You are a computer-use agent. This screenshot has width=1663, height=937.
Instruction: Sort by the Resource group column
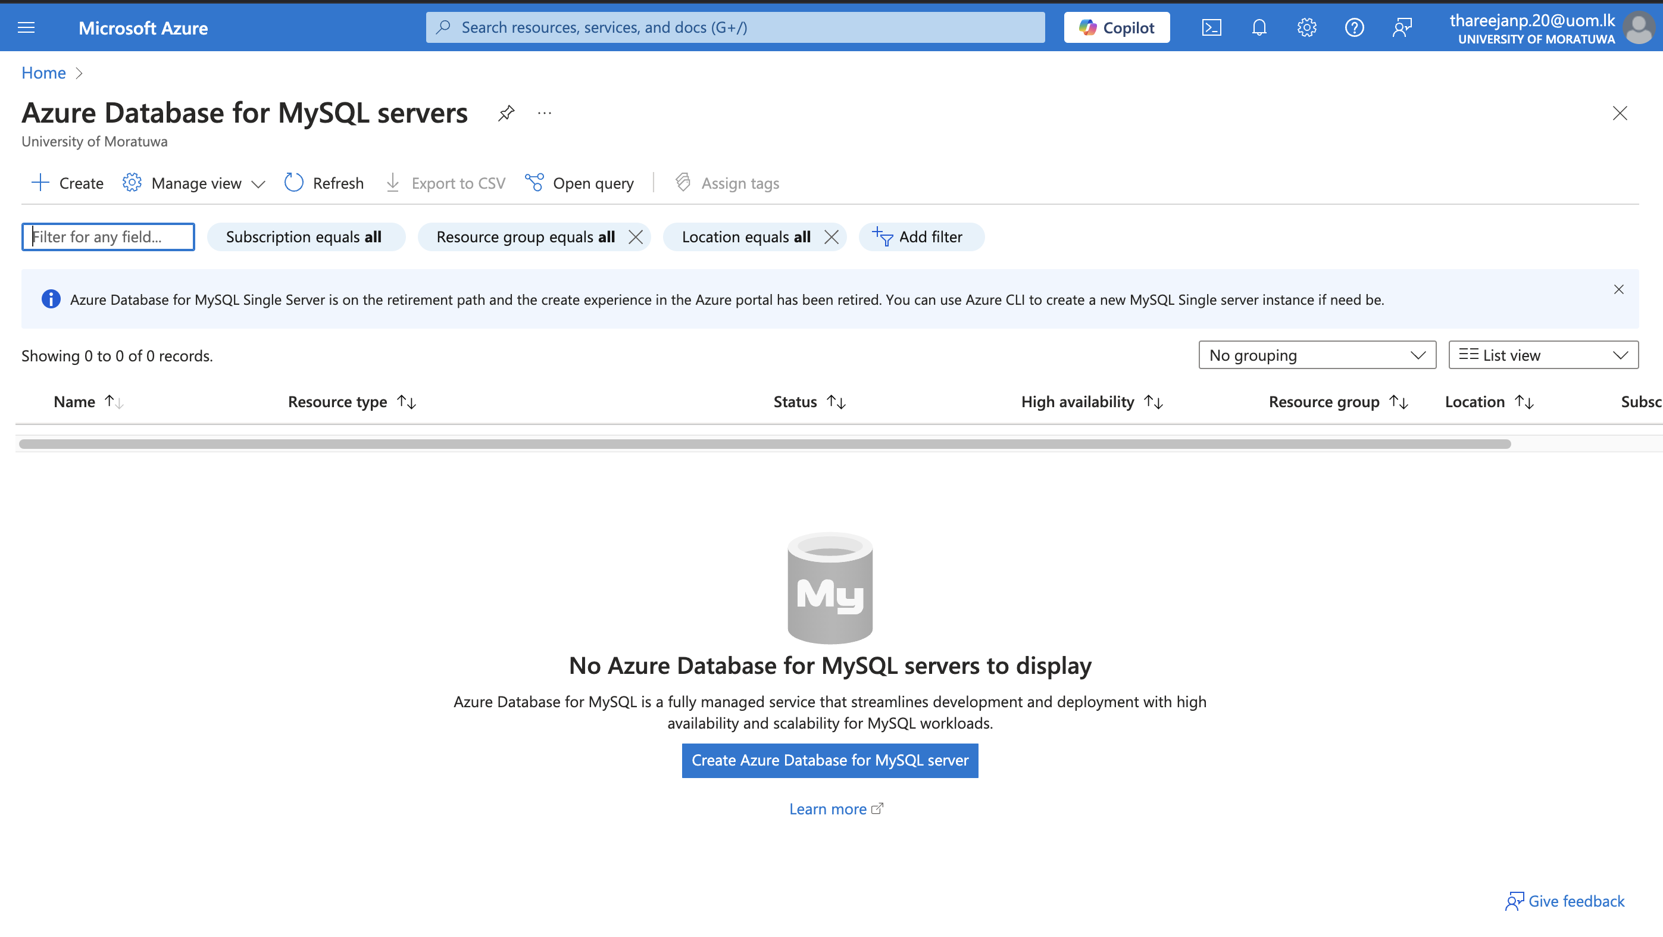(x=1338, y=402)
